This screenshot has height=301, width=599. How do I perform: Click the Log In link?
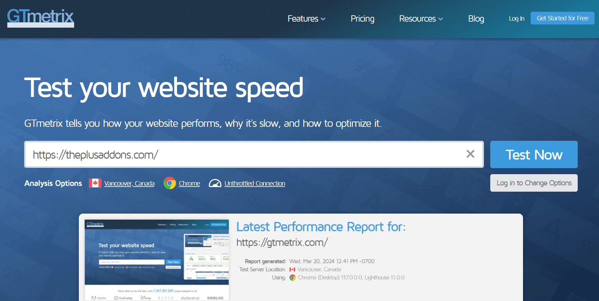517,18
